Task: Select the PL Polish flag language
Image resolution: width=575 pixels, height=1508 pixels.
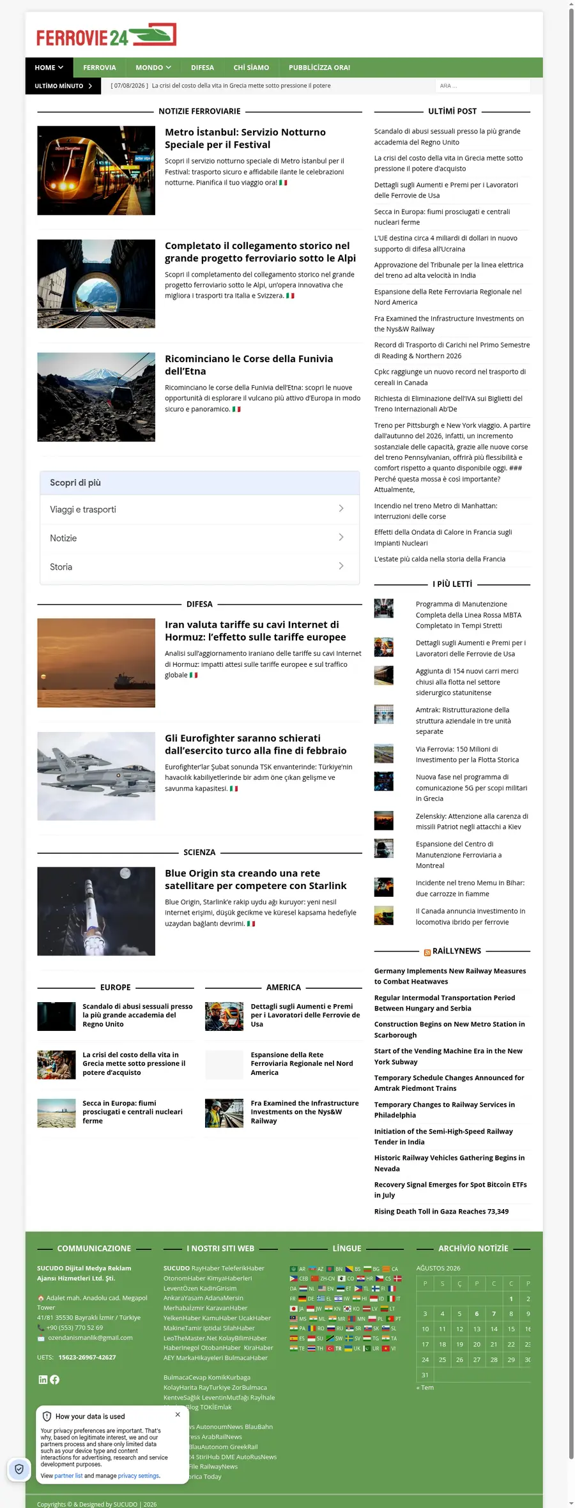Action: point(376,1319)
